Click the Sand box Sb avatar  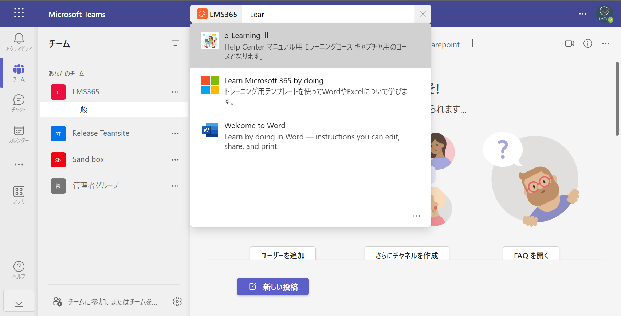tap(58, 160)
